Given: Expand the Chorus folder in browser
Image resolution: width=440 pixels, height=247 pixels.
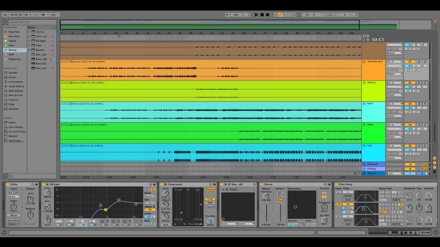Looking at the screenshot, I should [x=29, y=32].
